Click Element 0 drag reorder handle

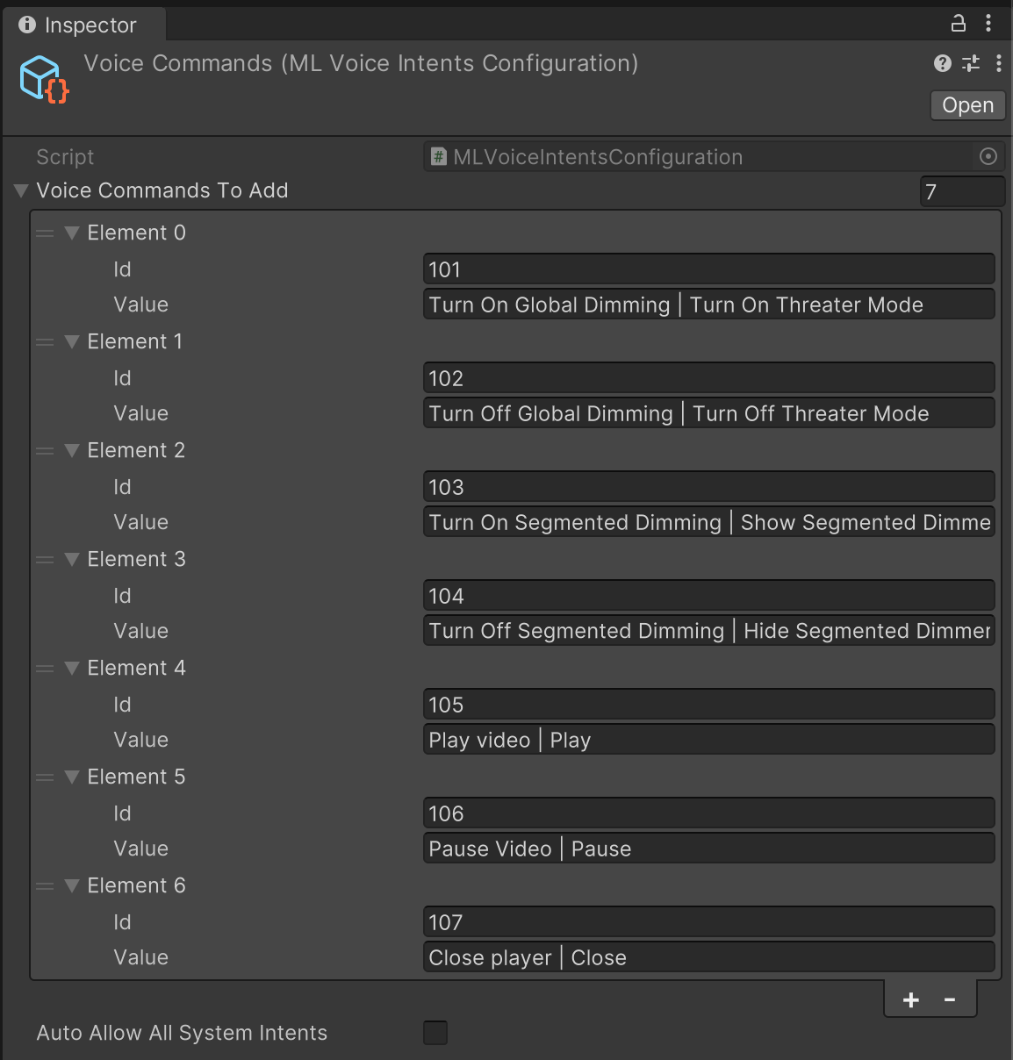pyautogui.click(x=45, y=233)
